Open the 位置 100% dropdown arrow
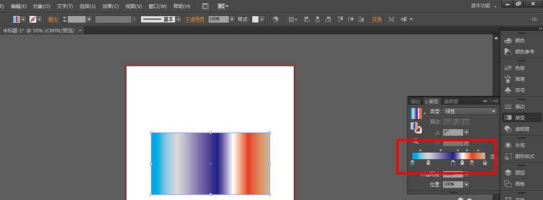This screenshot has width=543, height=200. [466, 184]
